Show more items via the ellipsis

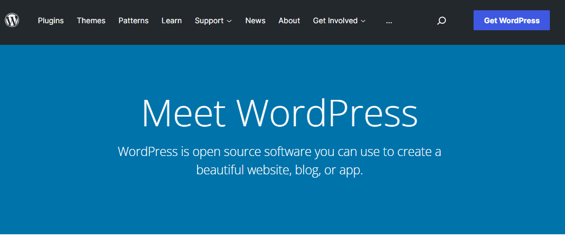(389, 21)
